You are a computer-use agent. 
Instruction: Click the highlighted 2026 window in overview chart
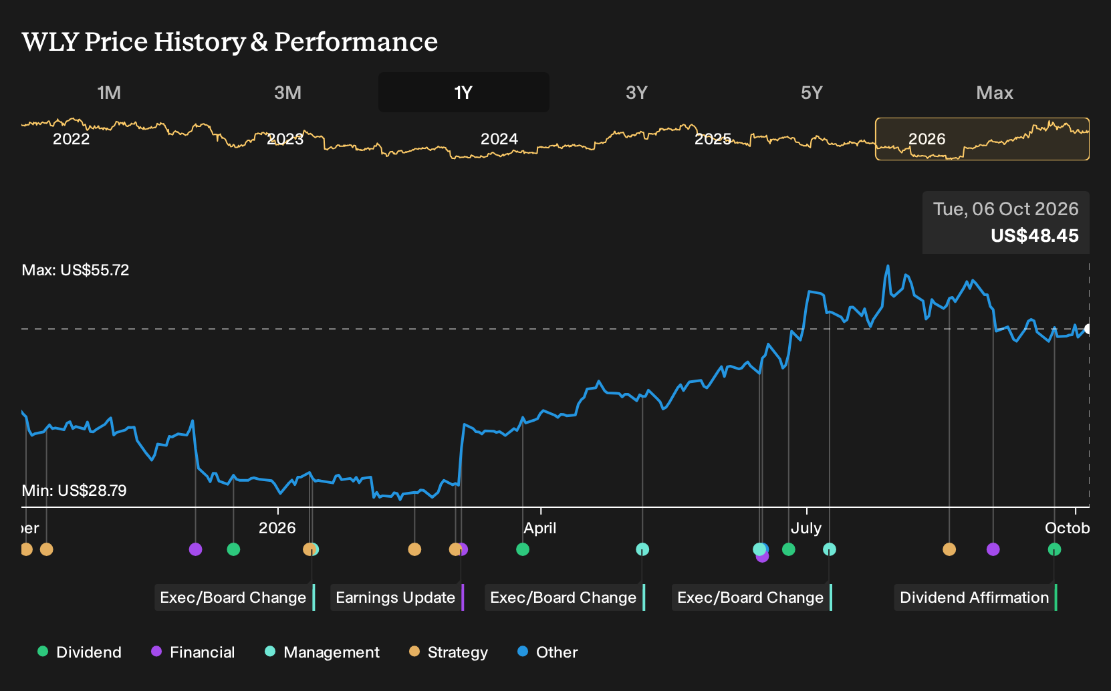pos(982,139)
